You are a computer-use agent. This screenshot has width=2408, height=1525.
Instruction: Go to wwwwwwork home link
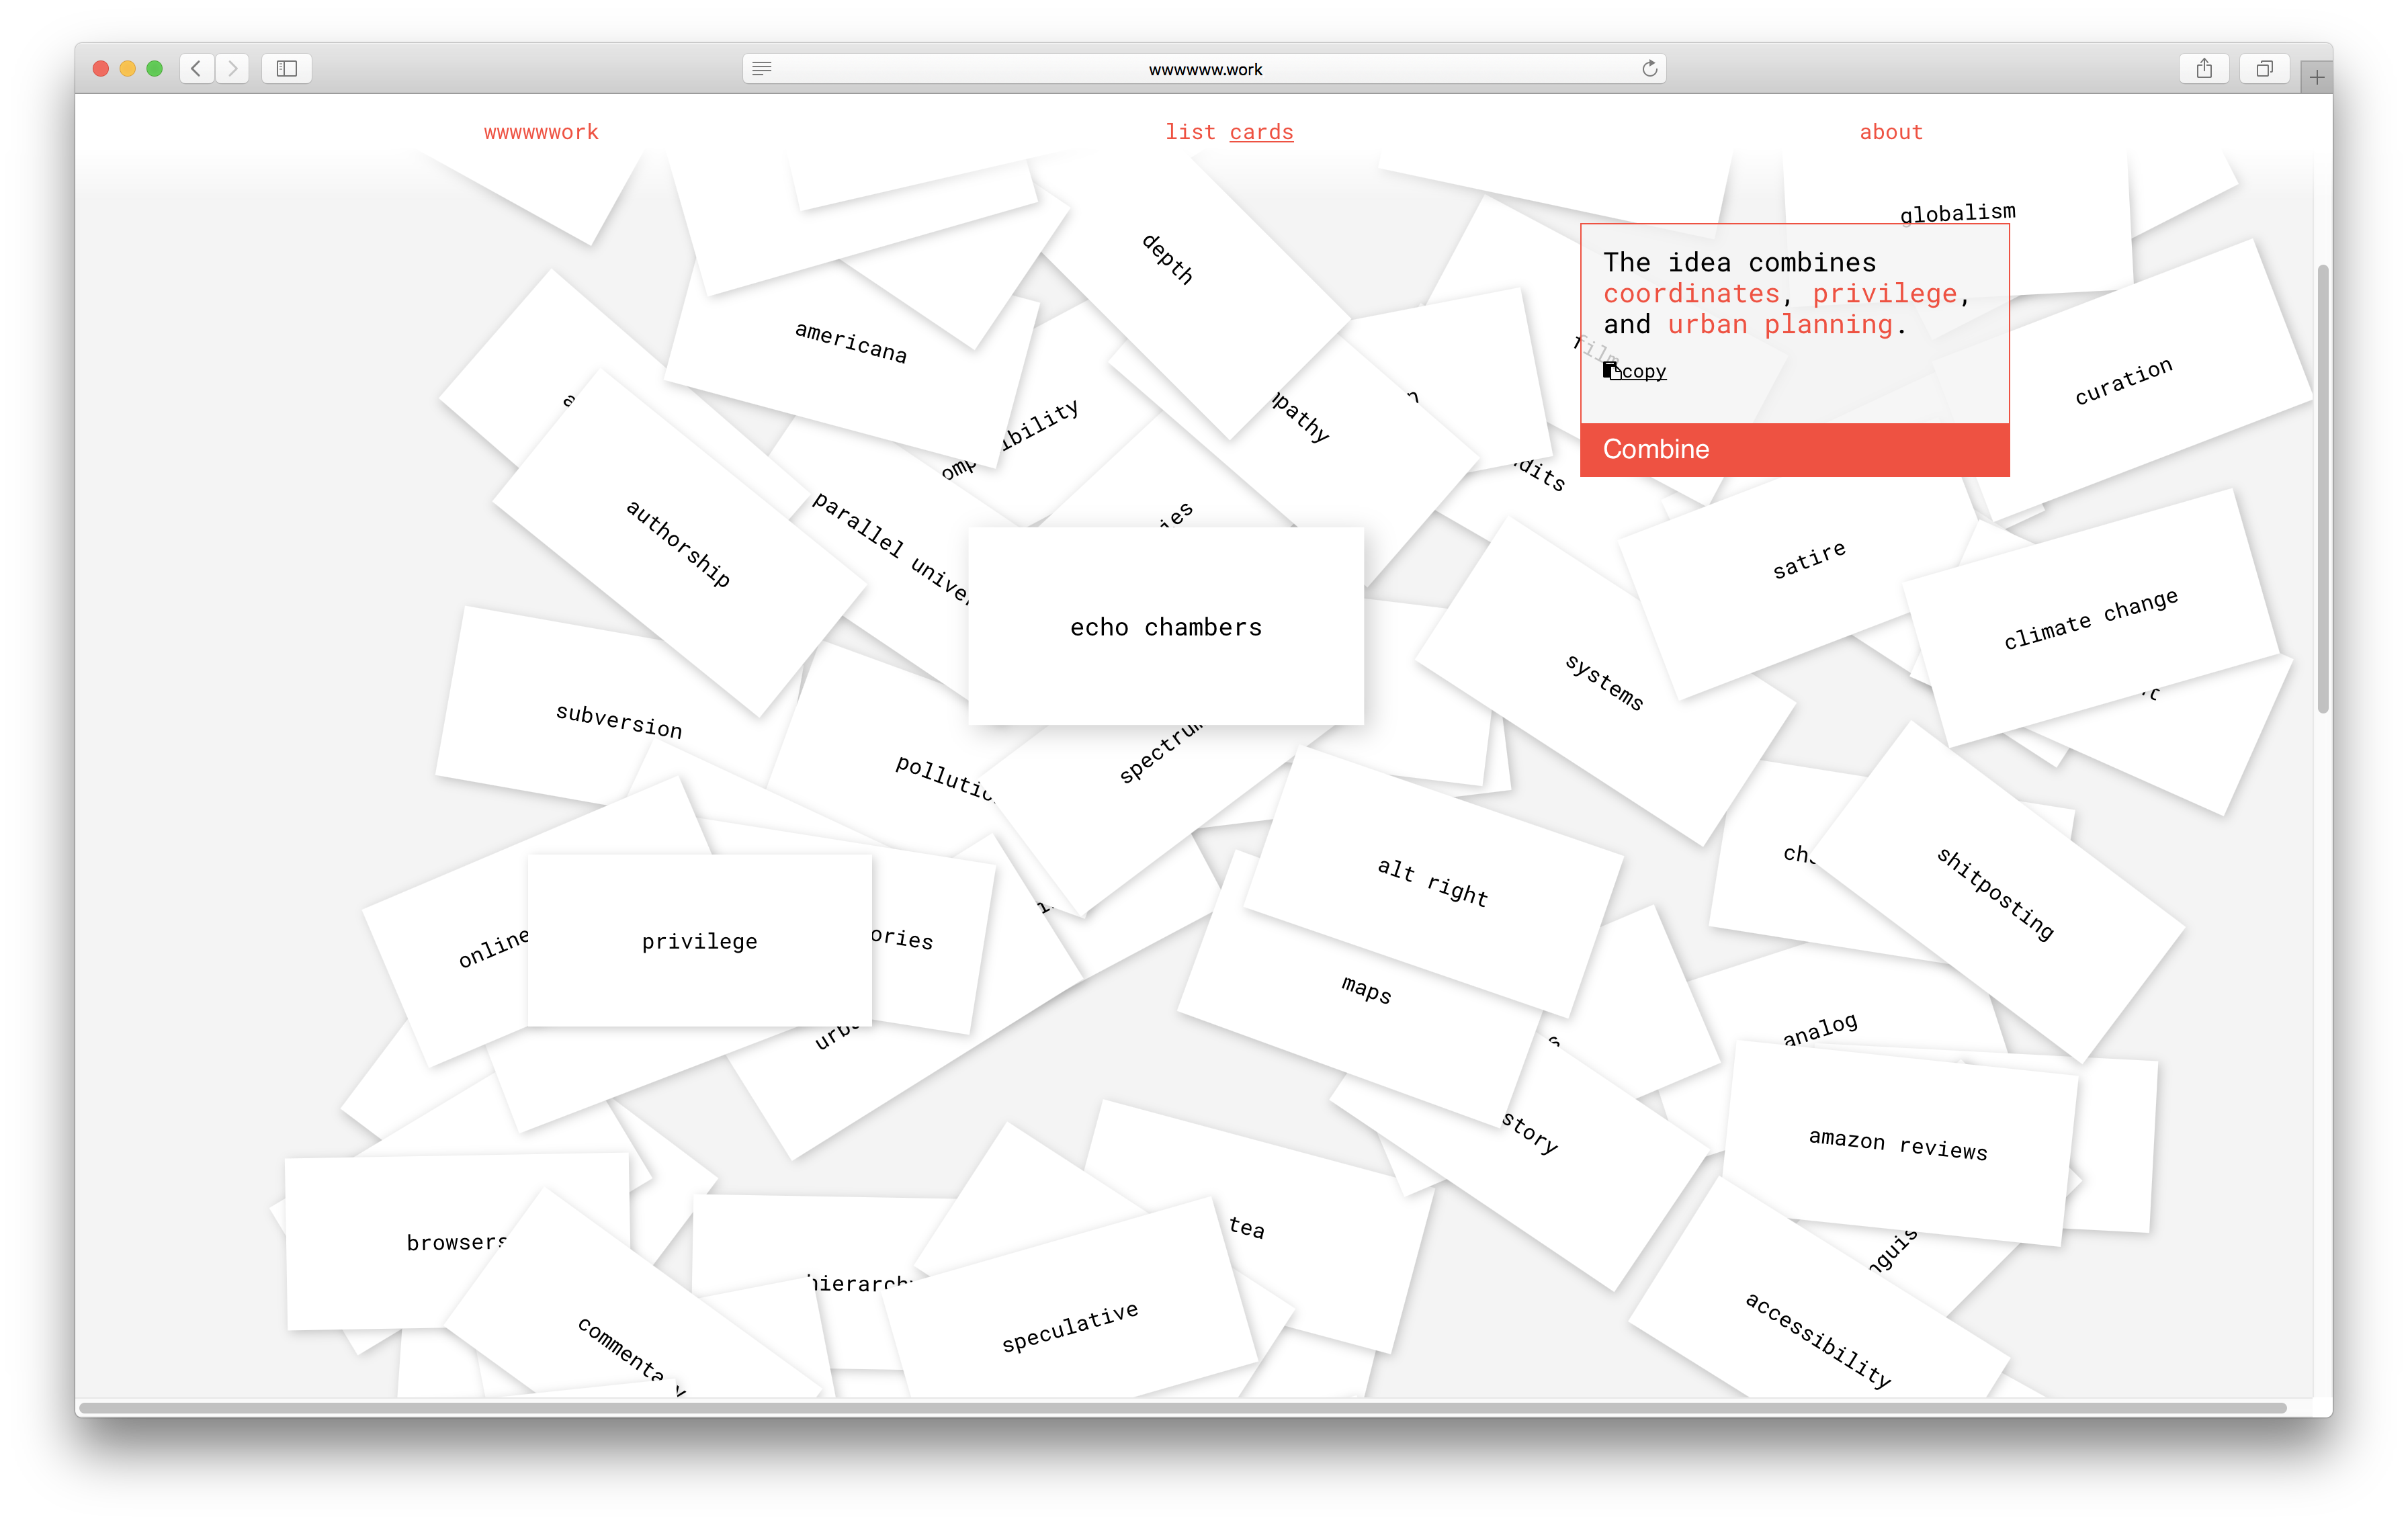click(541, 132)
